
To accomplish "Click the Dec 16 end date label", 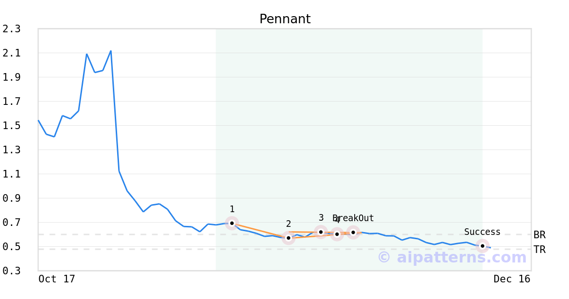I will [x=512, y=279].
